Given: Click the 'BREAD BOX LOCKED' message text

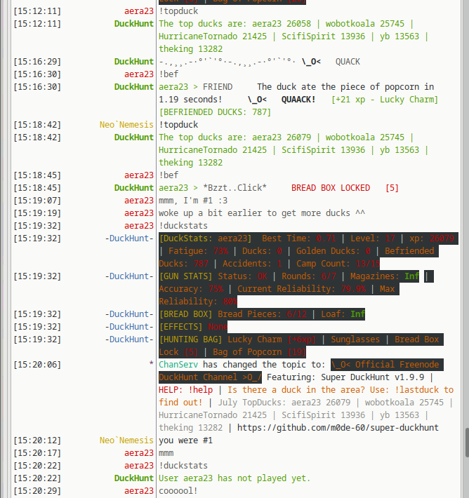Looking at the screenshot, I should pos(331,188).
